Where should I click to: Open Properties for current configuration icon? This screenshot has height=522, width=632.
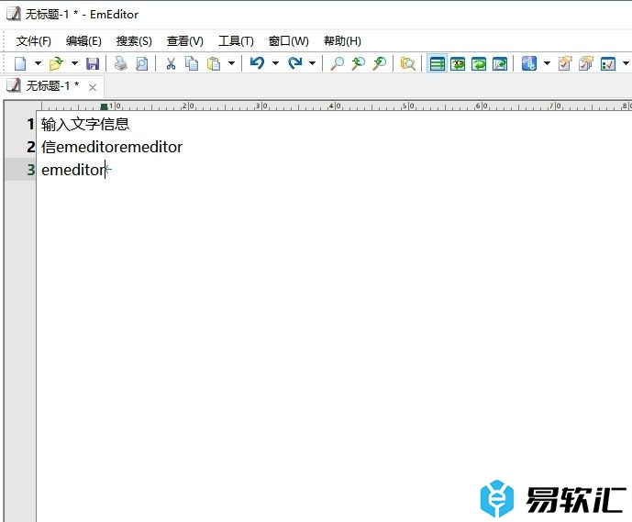tap(565, 63)
